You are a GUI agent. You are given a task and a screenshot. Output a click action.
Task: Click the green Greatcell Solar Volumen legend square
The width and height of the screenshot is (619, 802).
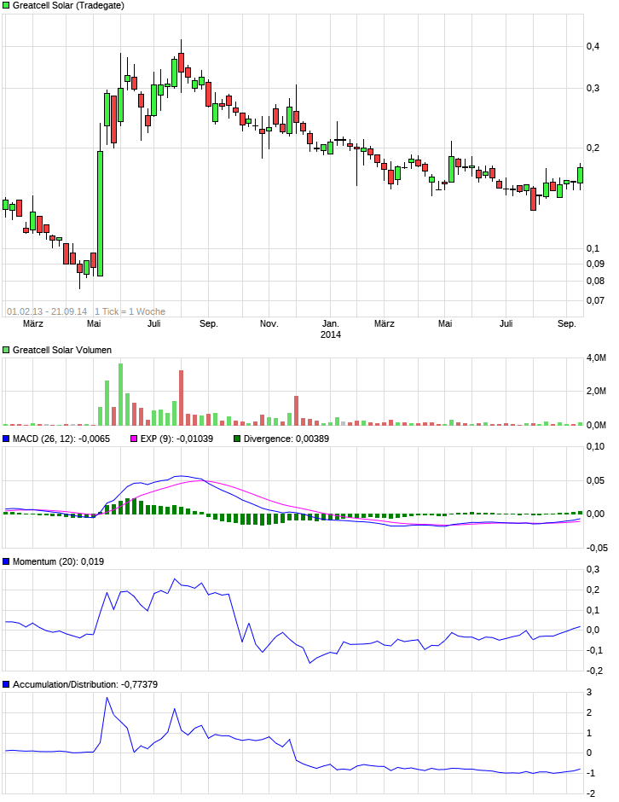6,350
